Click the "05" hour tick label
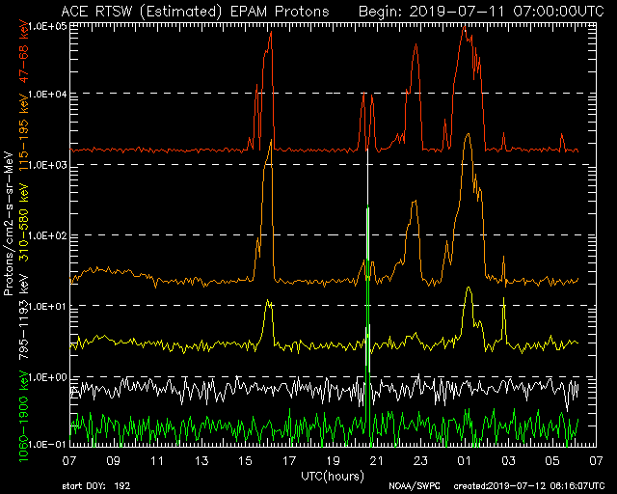Image resolution: width=617 pixels, height=494 pixels. click(x=552, y=460)
